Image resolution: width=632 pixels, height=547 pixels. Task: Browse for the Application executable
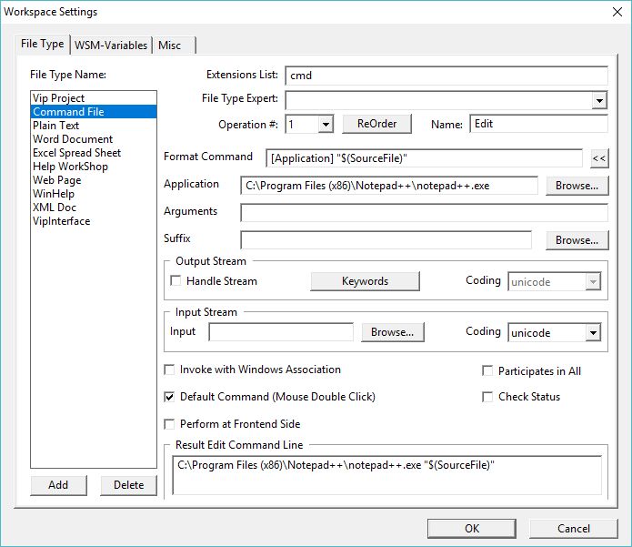click(577, 186)
